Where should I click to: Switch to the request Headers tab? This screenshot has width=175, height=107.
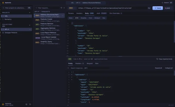(79, 13)
